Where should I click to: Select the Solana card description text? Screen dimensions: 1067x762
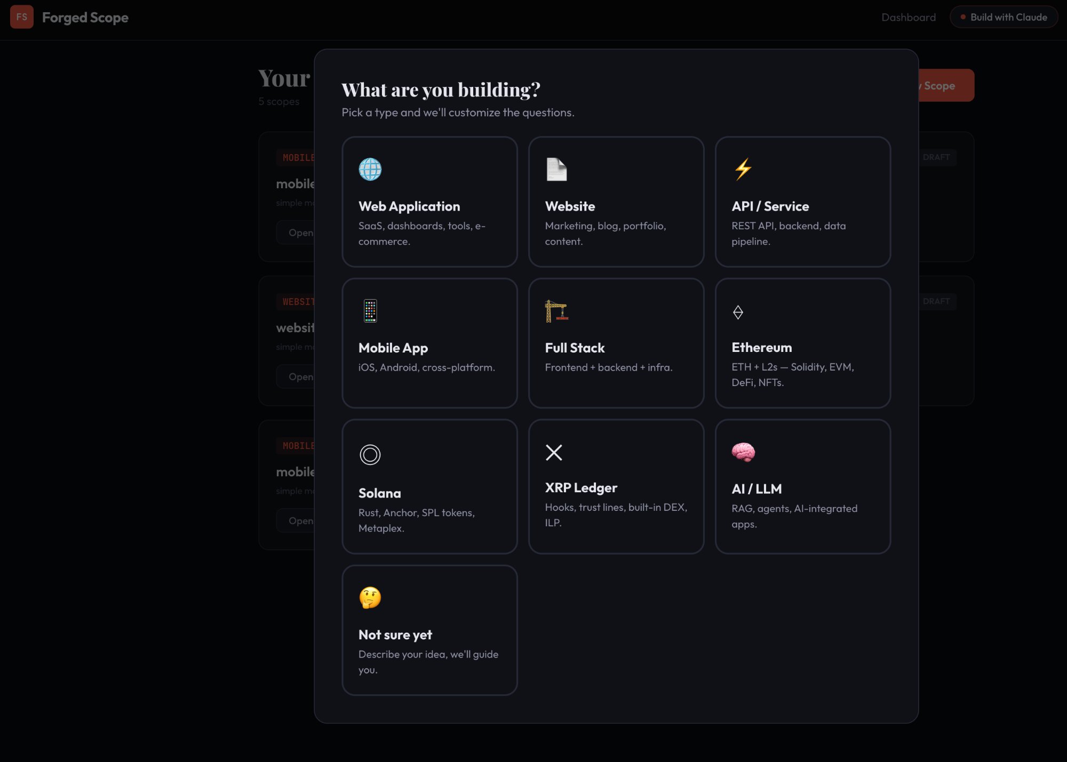pyautogui.click(x=416, y=520)
